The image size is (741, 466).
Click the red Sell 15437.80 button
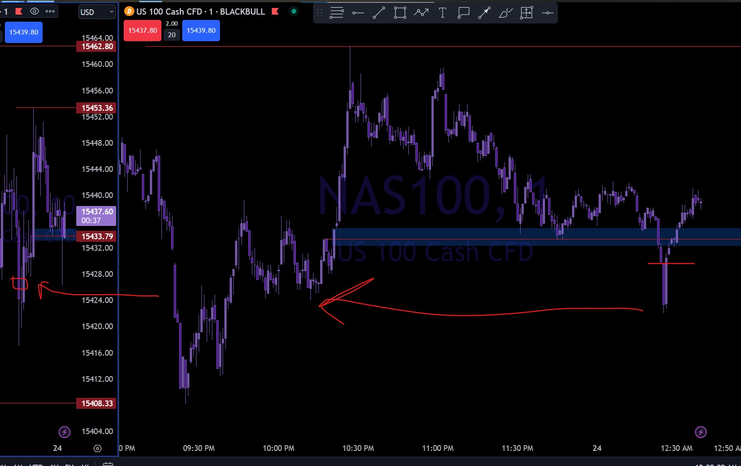(x=142, y=31)
